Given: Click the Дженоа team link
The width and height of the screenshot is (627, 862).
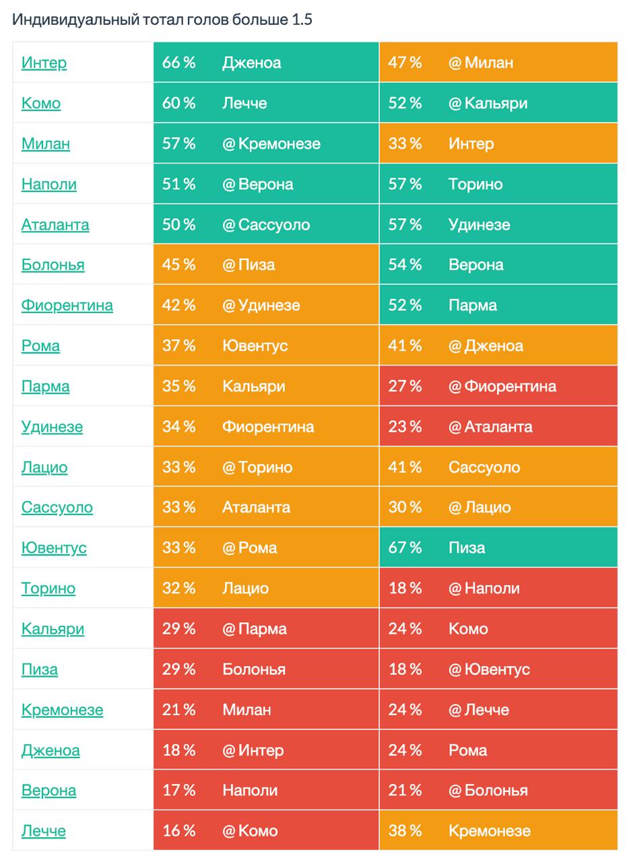Looking at the screenshot, I should coord(51,750).
